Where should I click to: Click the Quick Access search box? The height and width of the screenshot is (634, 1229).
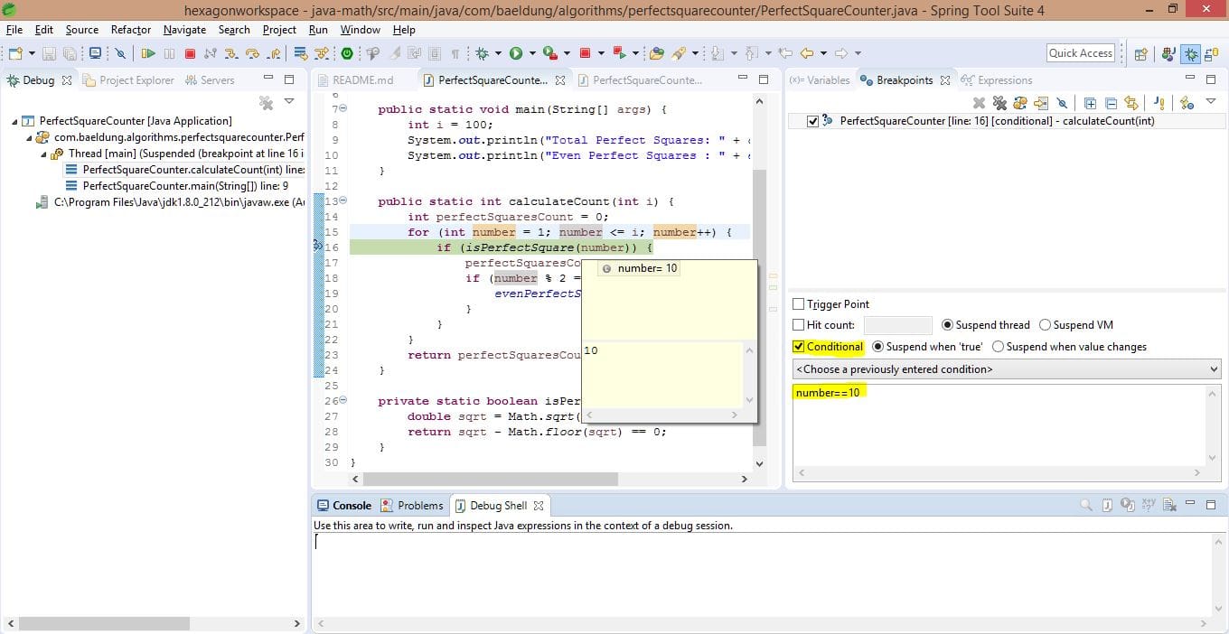(x=1080, y=53)
